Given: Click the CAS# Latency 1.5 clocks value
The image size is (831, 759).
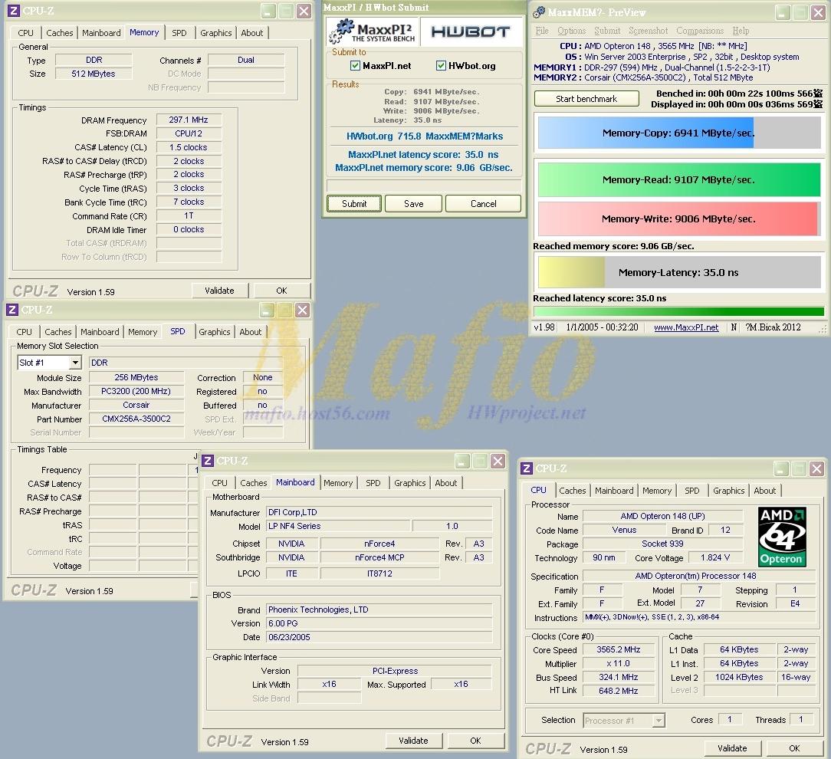Looking at the screenshot, I should (x=189, y=147).
